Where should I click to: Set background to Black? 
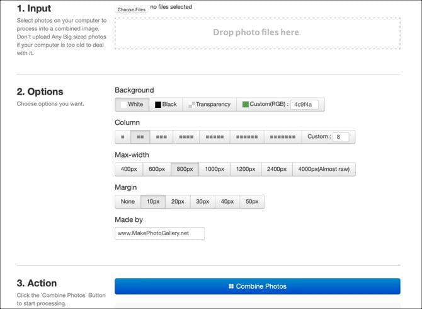point(166,105)
